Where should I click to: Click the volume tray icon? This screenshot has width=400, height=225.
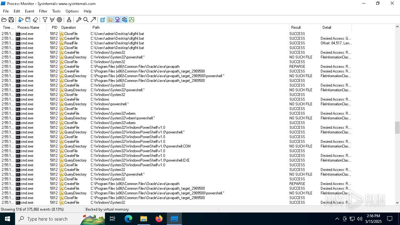click(360, 219)
